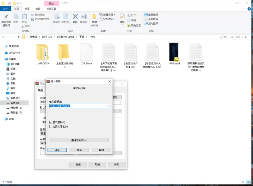Enable the 加密文件名 (Encrypt file names) checkbox
The height and width of the screenshot is (186, 253).
(x=51, y=127)
